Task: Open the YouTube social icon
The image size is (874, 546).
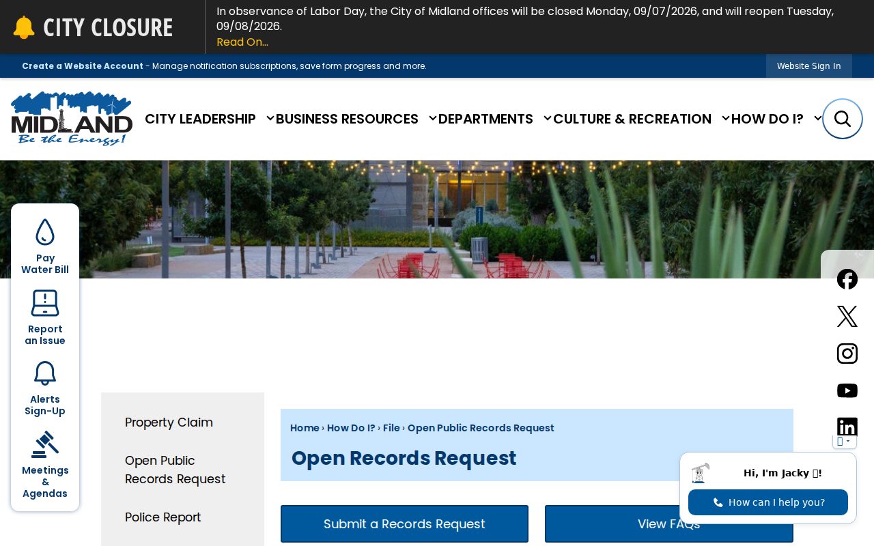Action: coord(847,390)
